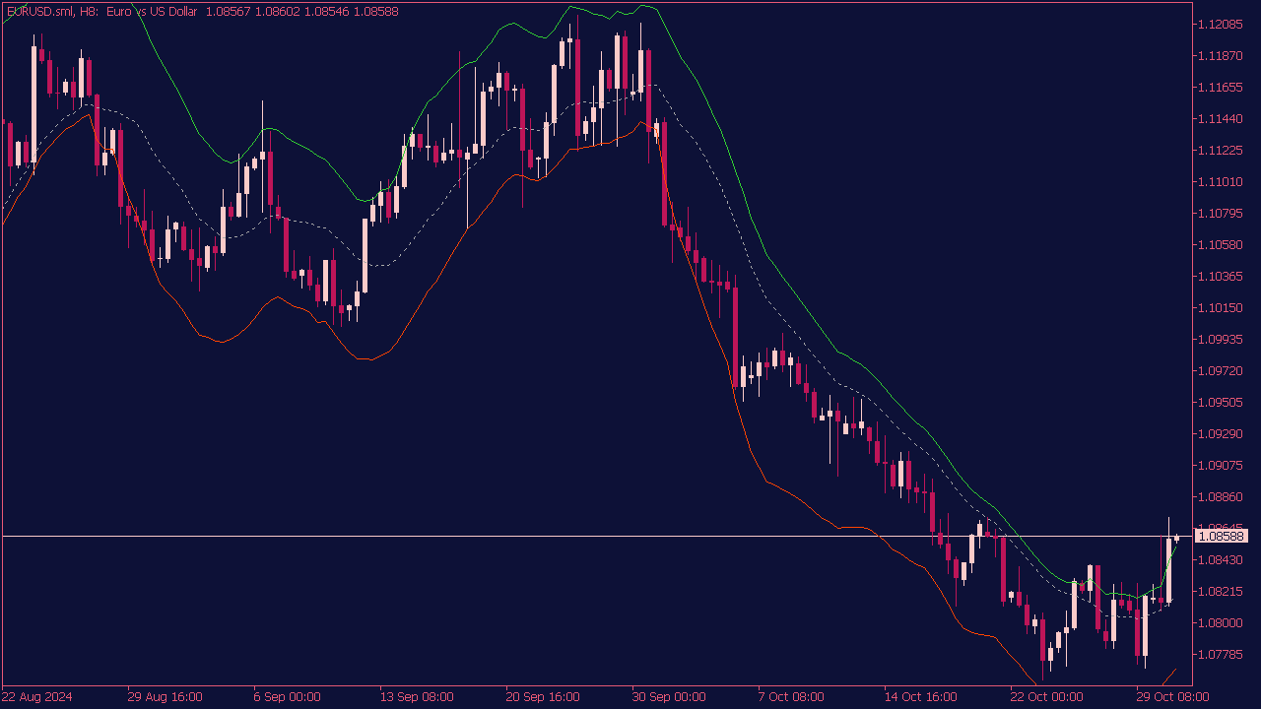This screenshot has height=709, width=1261.
Task: Click price scale value 1.10150
Action: click(x=1222, y=308)
